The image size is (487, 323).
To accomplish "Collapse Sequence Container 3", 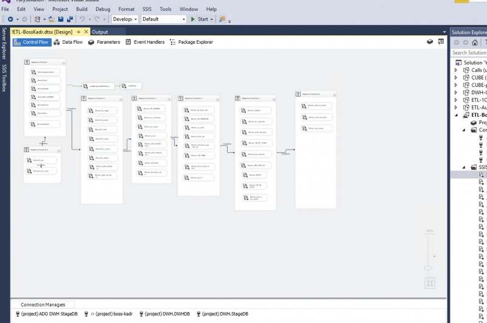I will pyautogui.click(x=217, y=99).
